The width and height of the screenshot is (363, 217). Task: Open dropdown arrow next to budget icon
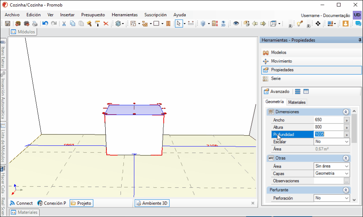[123, 24]
